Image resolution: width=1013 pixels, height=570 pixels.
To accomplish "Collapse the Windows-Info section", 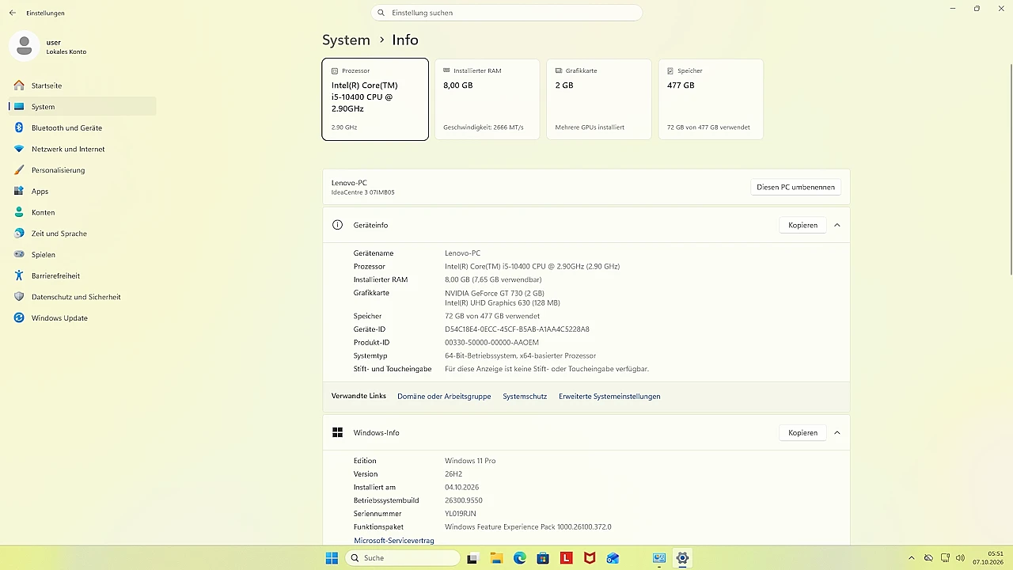I will coord(837,433).
